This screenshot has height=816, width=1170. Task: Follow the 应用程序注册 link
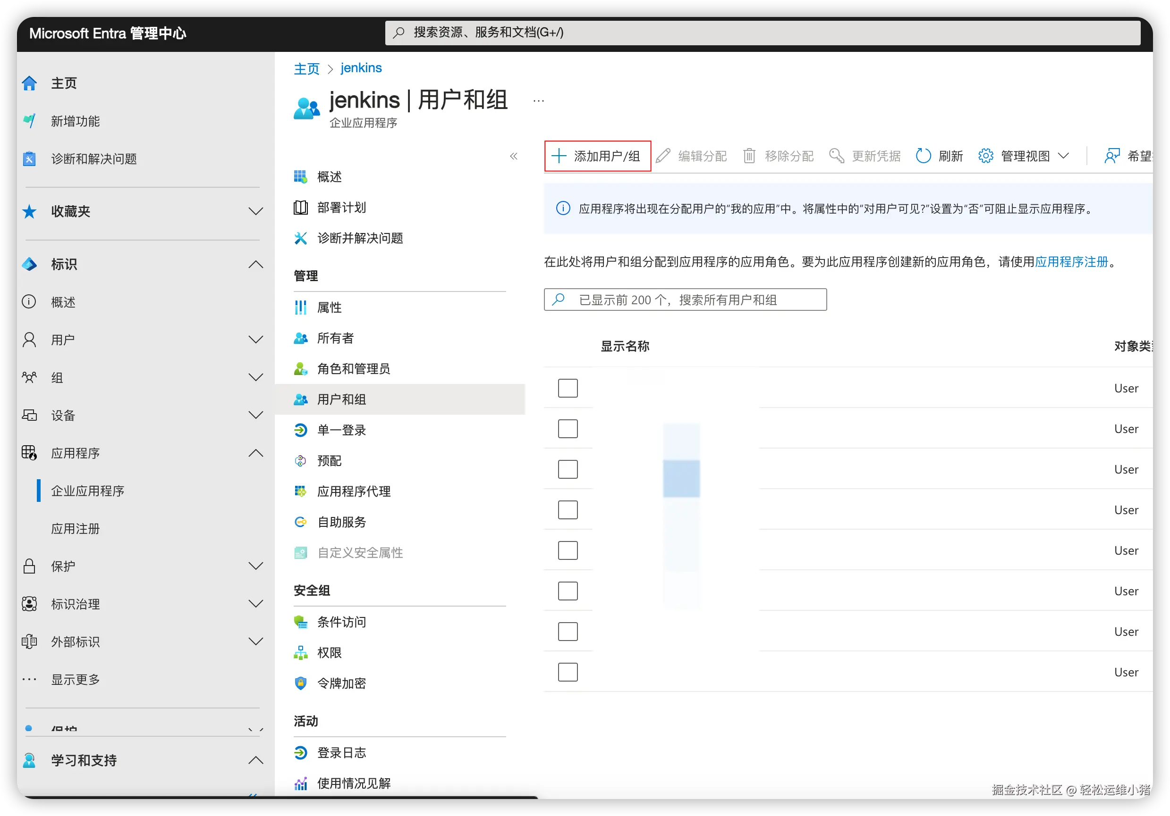[1071, 262]
